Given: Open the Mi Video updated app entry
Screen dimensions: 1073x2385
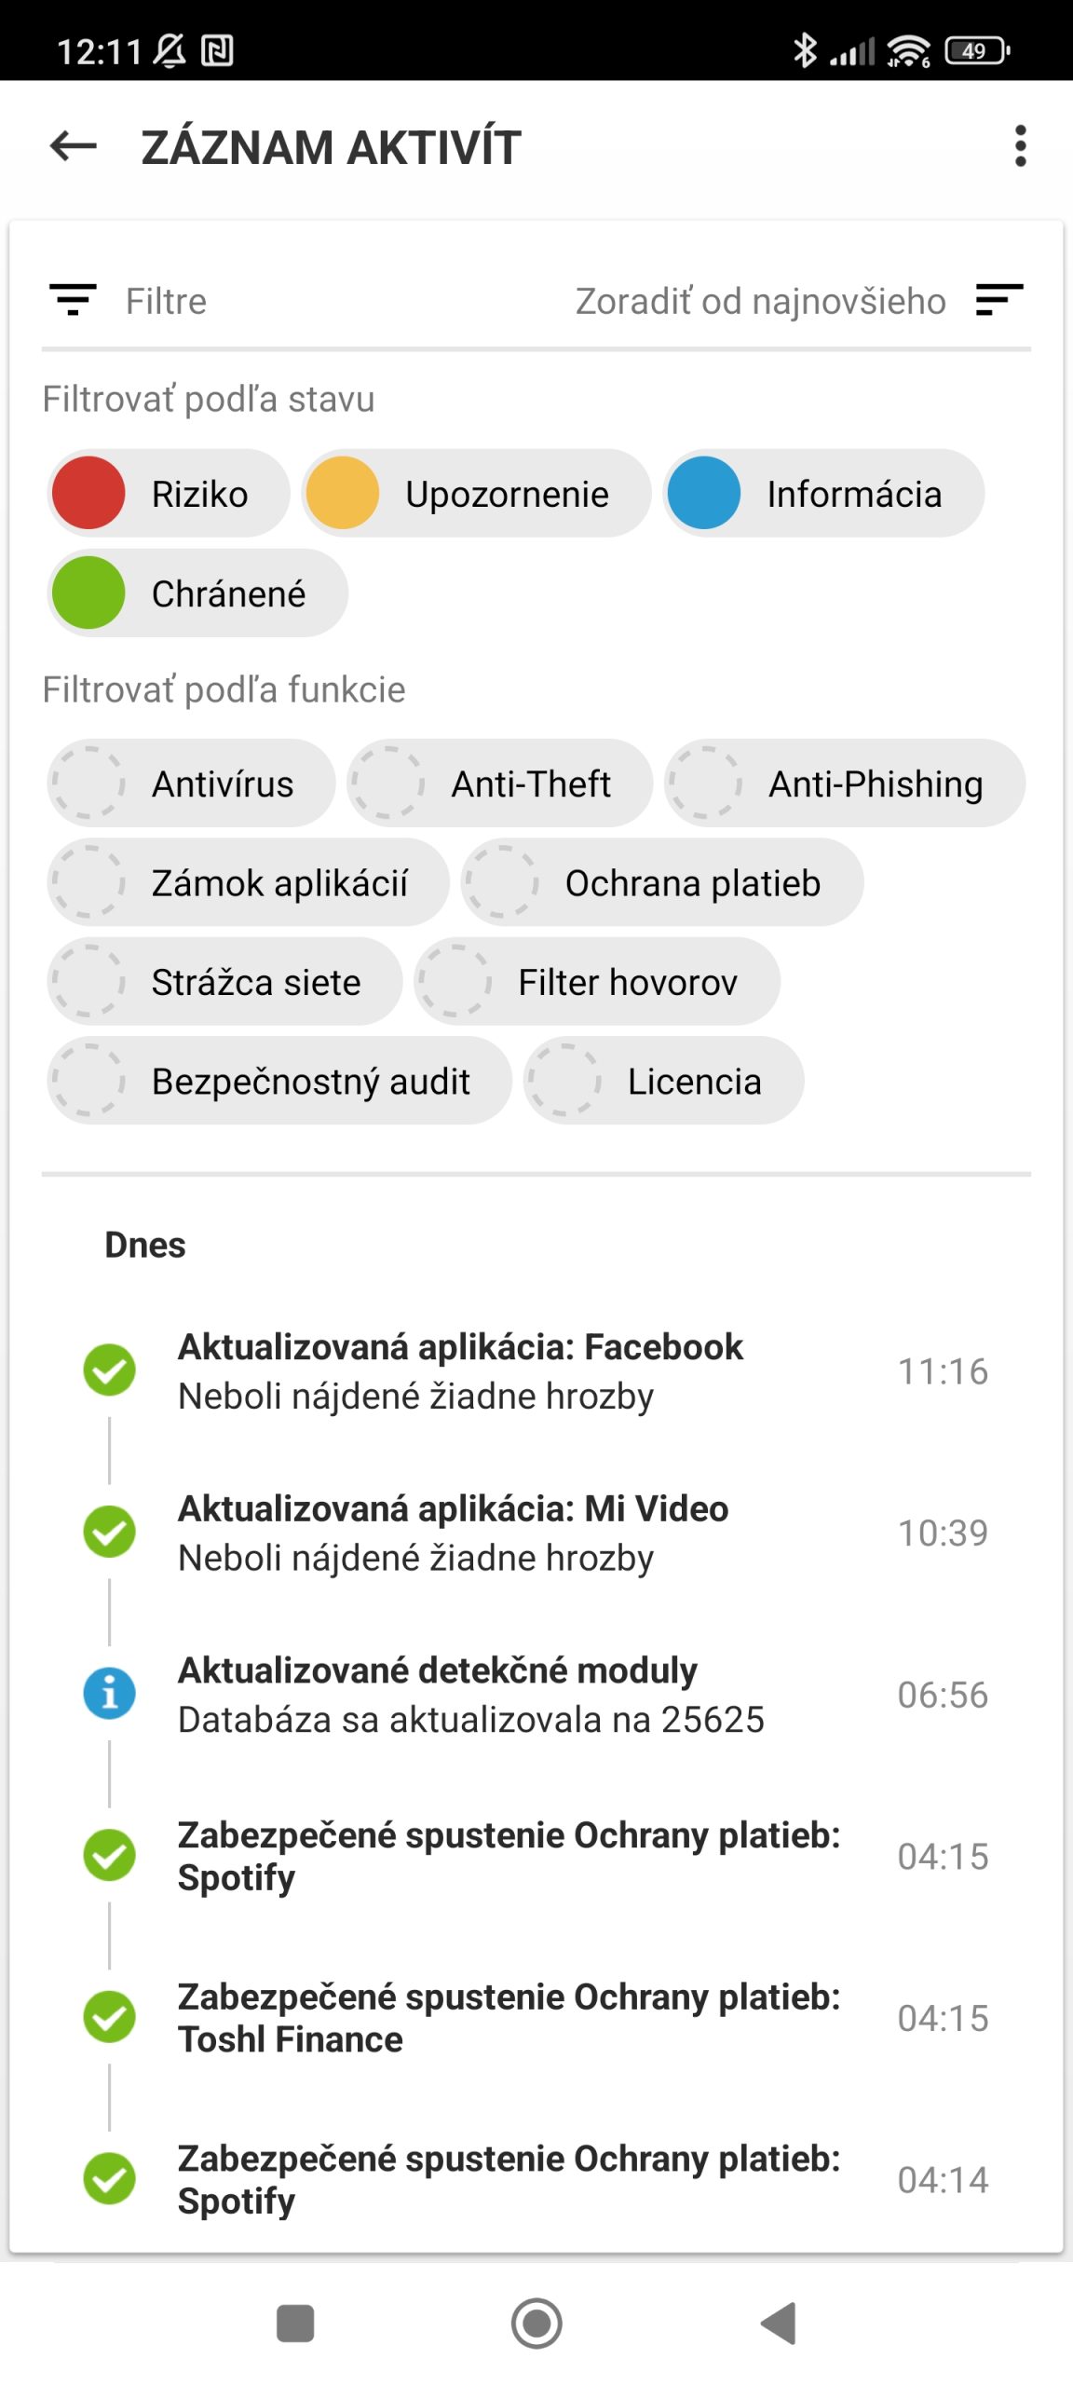Looking at the screenshot, I should click(454, 1533).
